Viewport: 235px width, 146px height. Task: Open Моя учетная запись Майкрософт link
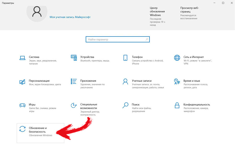(70, 17)
